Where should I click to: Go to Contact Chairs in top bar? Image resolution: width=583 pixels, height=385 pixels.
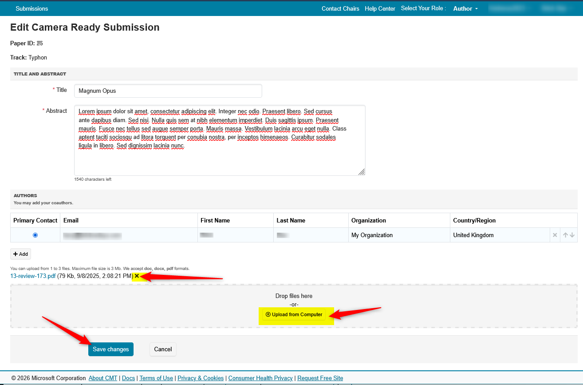point(340,8)
